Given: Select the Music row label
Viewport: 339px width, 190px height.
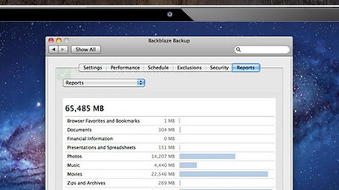Looking at the screenshot, I should (73, 165).
